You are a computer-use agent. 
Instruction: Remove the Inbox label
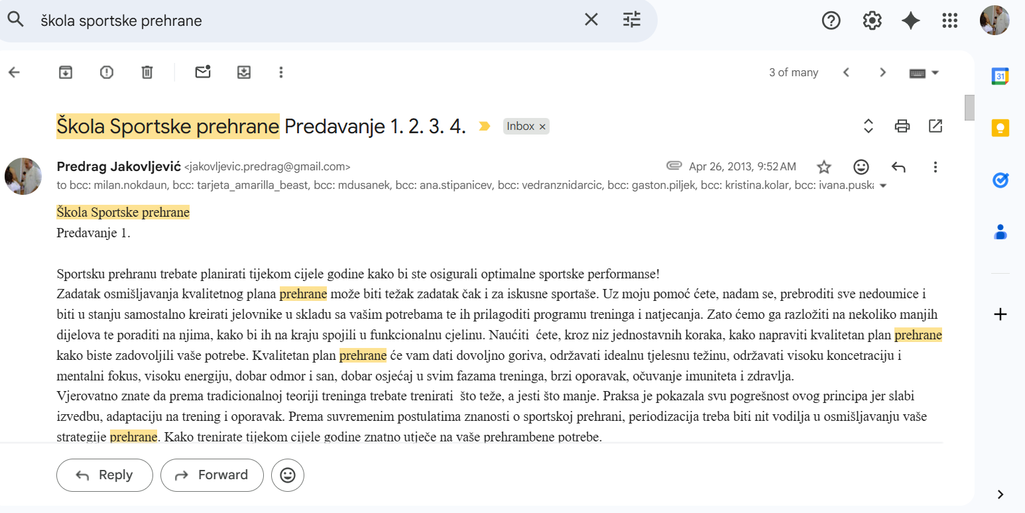click(542, 126)
